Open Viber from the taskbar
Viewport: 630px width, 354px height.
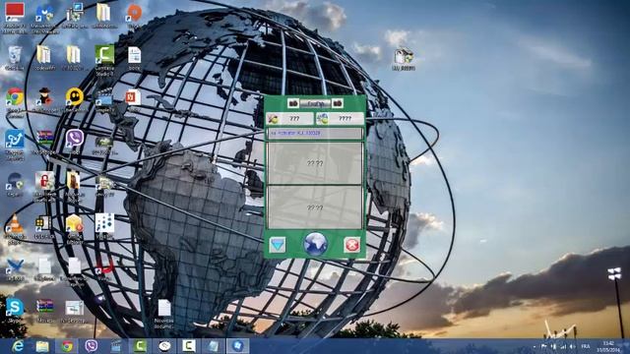click(x=92, y=346)
